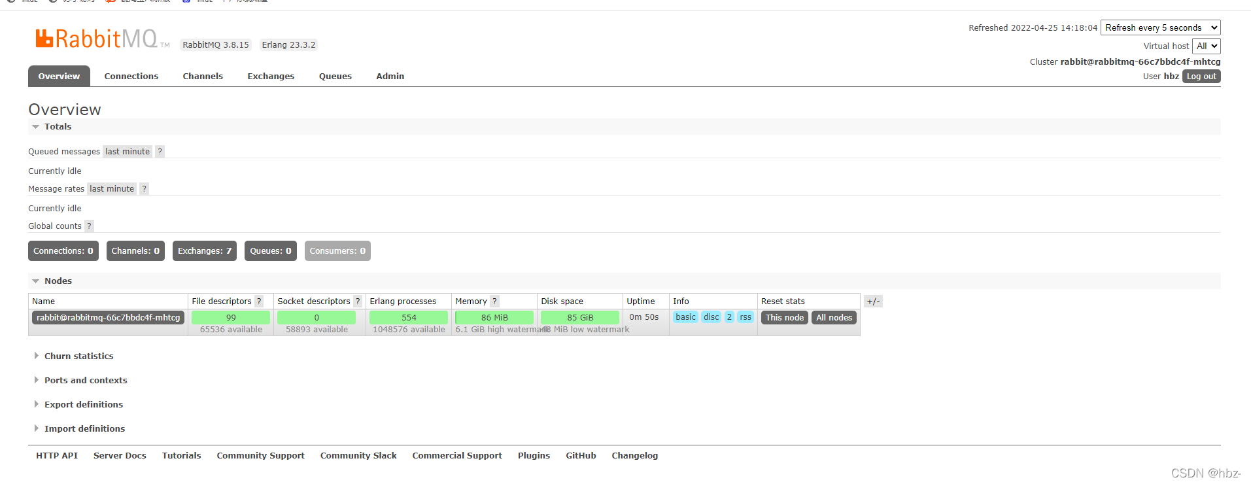Open the Exchanges tab
This screenshot has height=484, width=1251.
pos(271,77)
